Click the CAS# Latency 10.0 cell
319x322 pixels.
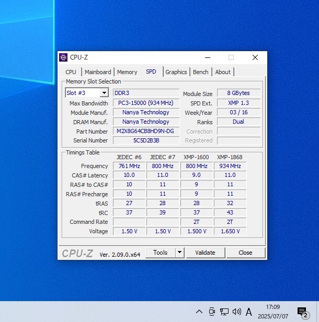tap(129, 175)
